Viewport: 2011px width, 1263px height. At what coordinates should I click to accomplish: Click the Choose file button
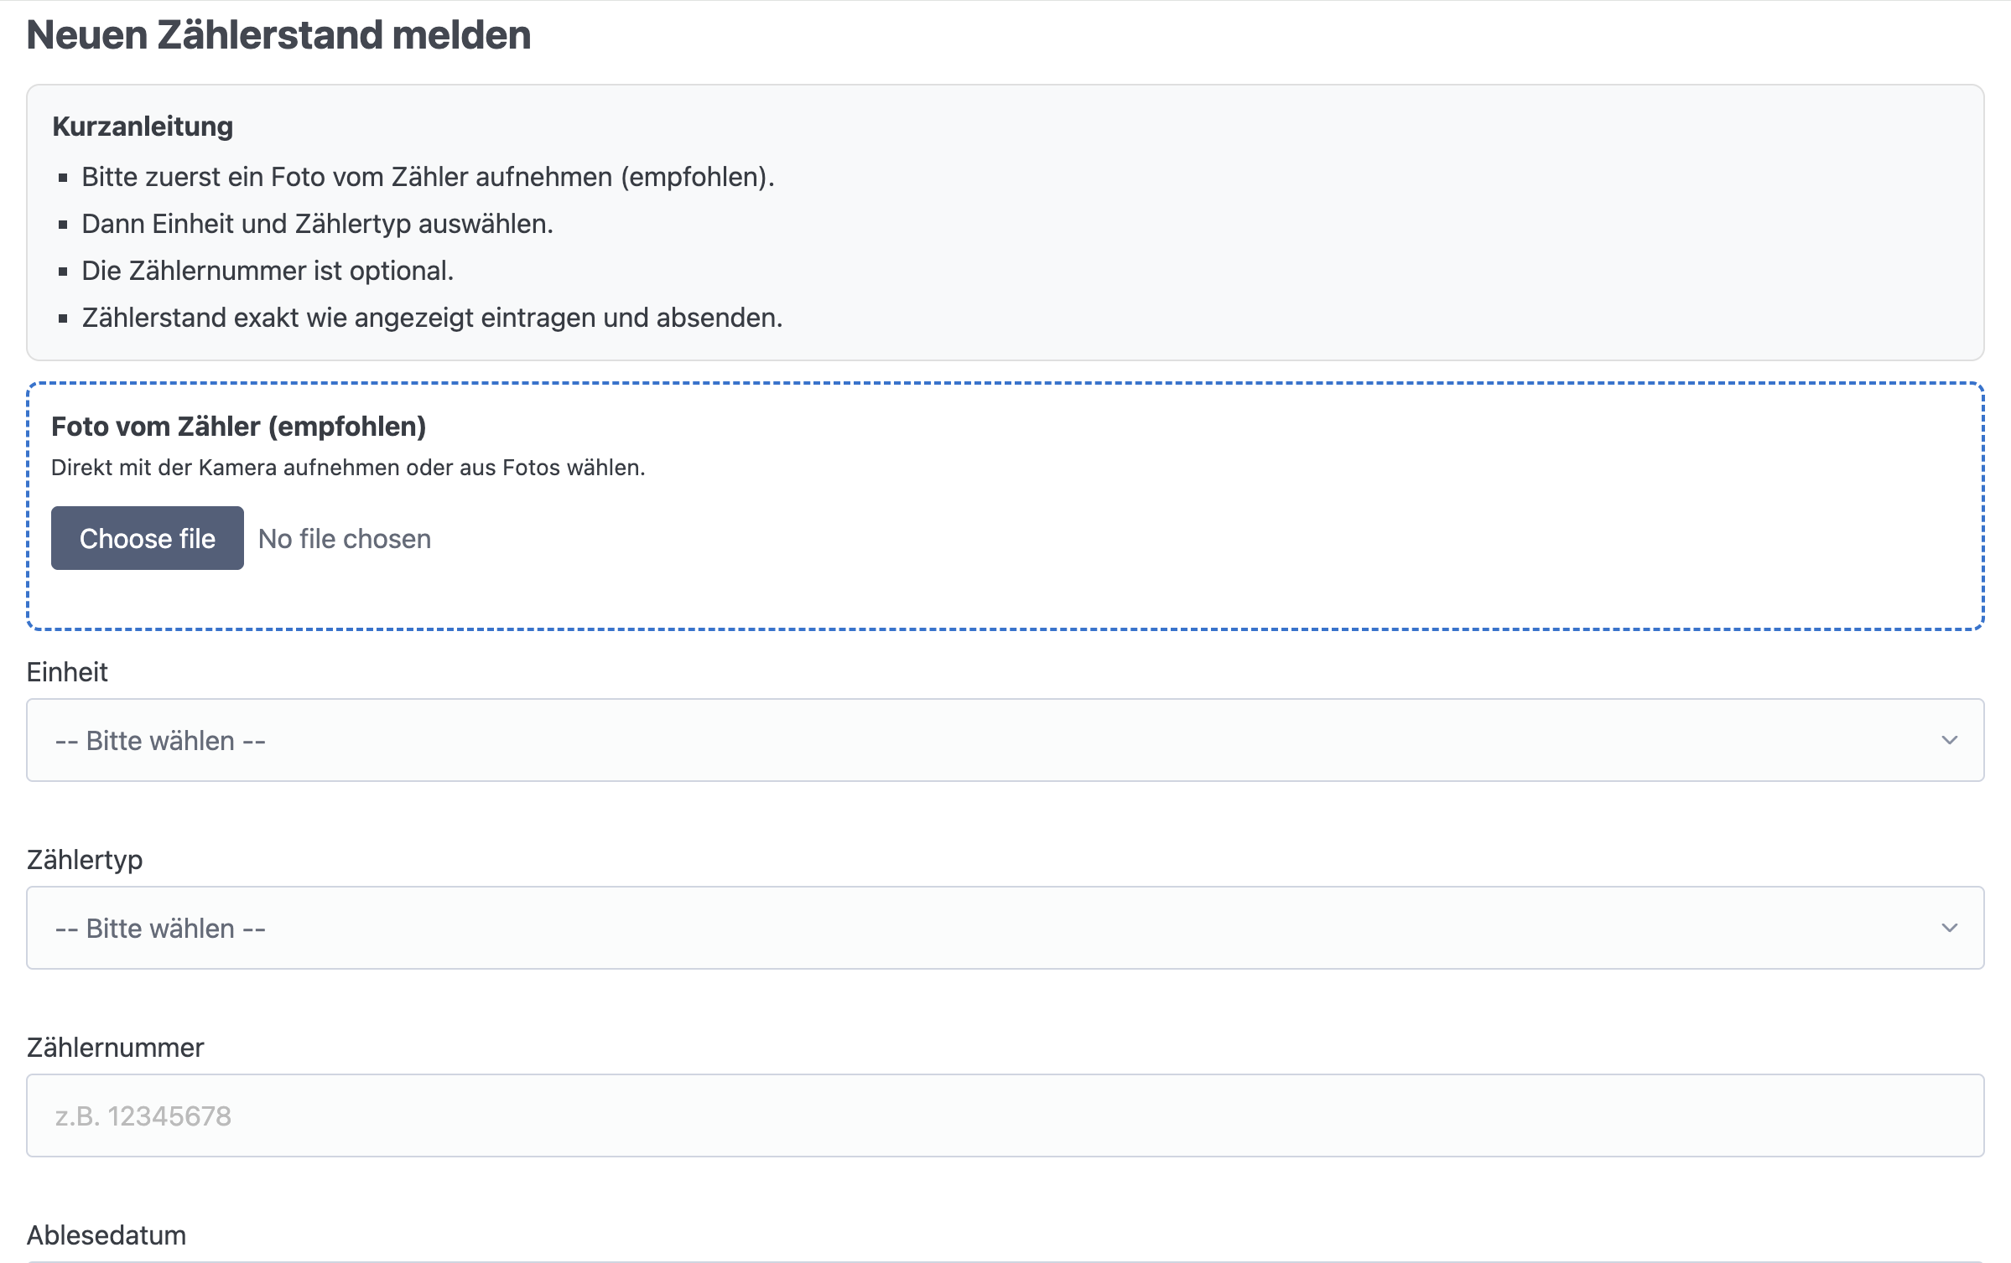pyautogui.click(x=148, y=538)
